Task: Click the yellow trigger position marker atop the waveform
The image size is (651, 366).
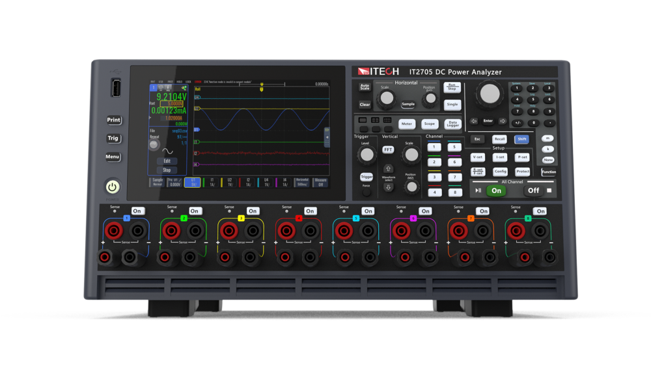Action: [262, 89]
